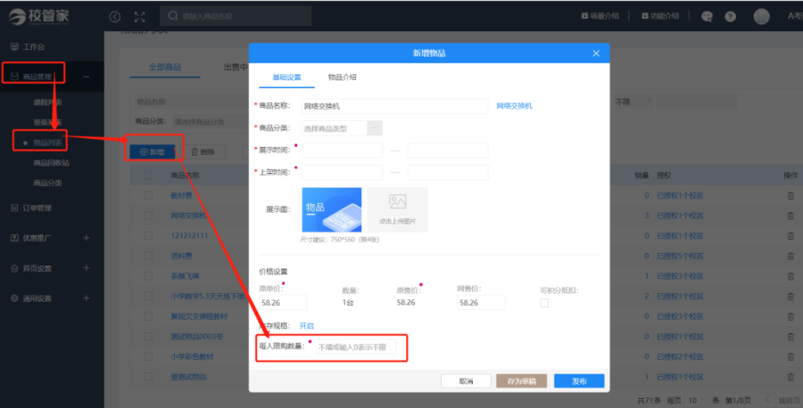Collapse the sidebar with the back arrow icon
The image size is (803, 408).
pyautogui.click(x=114, y=16)
